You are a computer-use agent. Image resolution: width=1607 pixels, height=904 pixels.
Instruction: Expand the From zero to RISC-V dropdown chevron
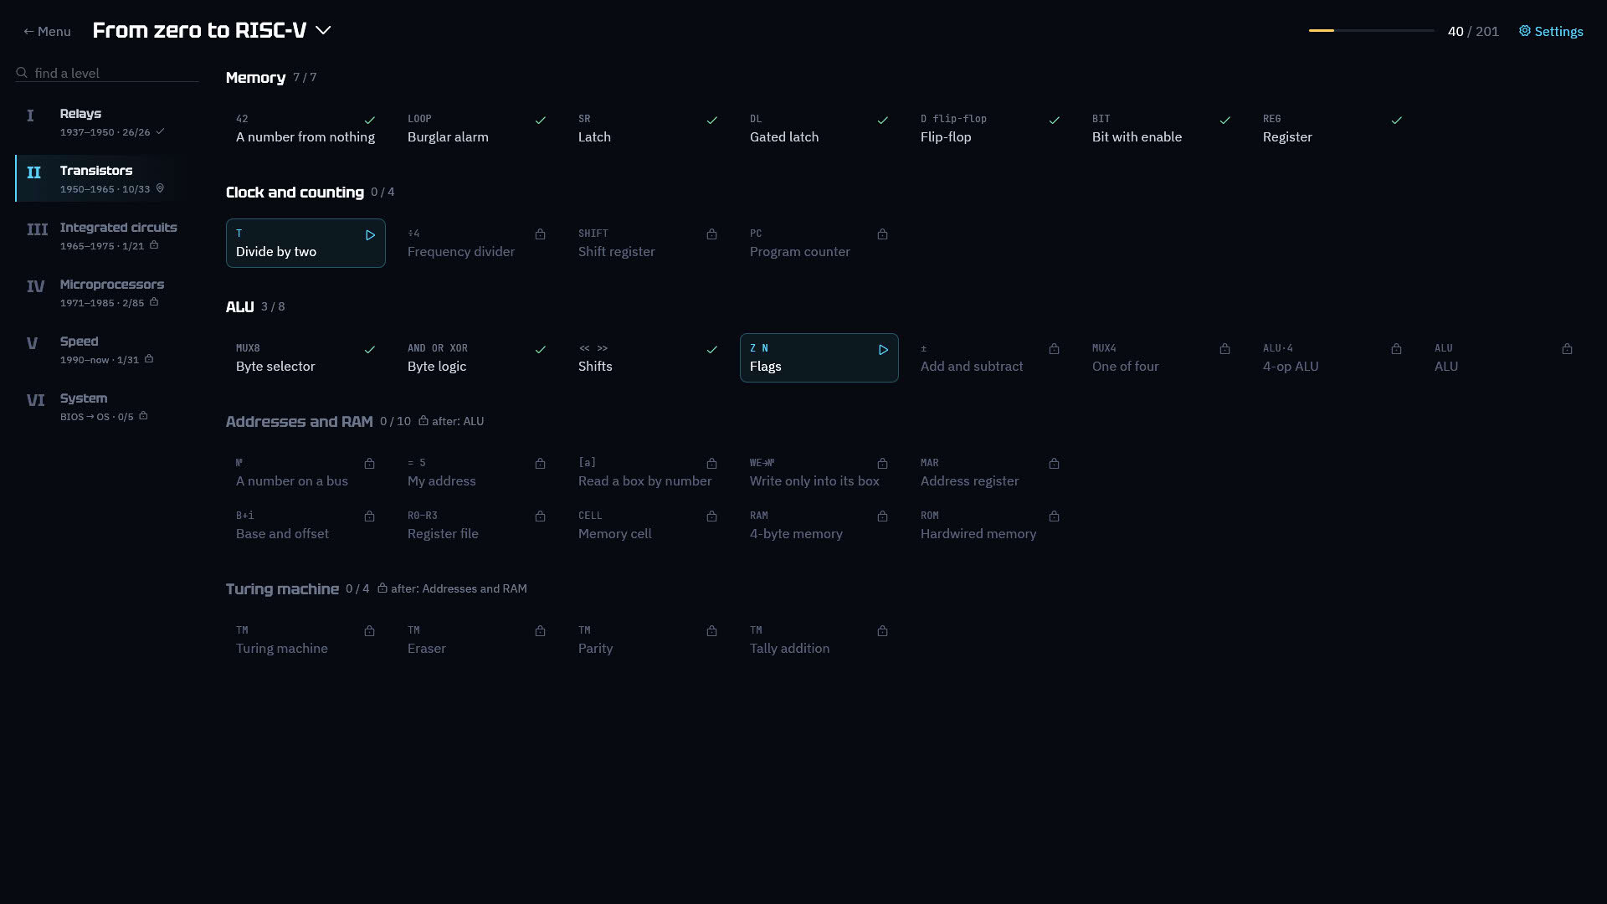coord(323,31)
